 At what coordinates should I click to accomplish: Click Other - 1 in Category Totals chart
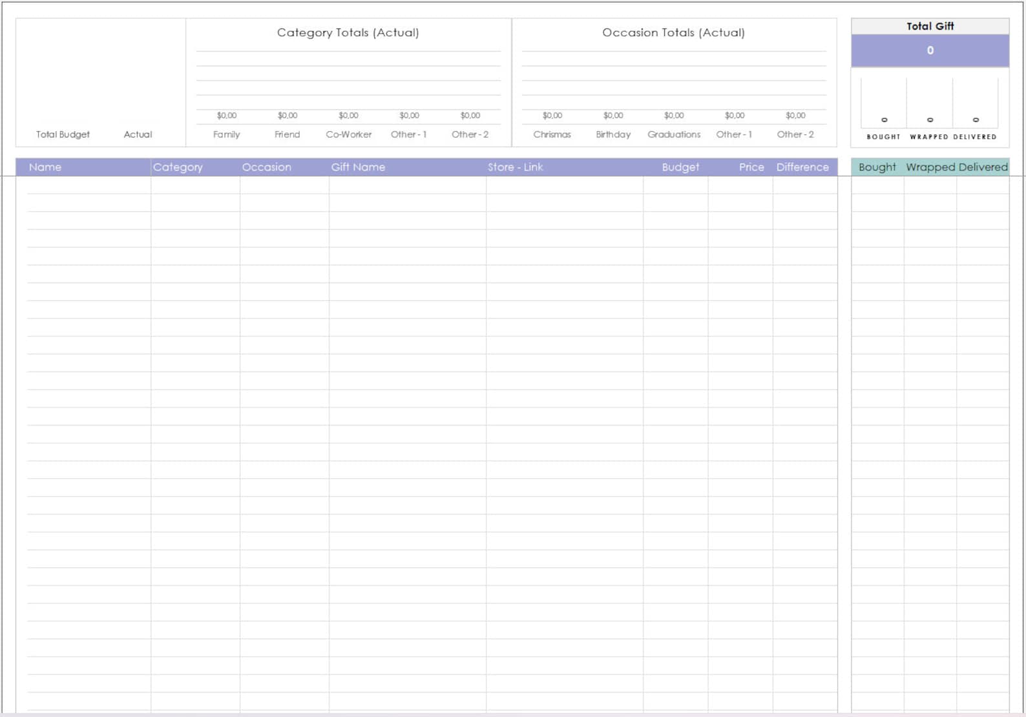408,134
